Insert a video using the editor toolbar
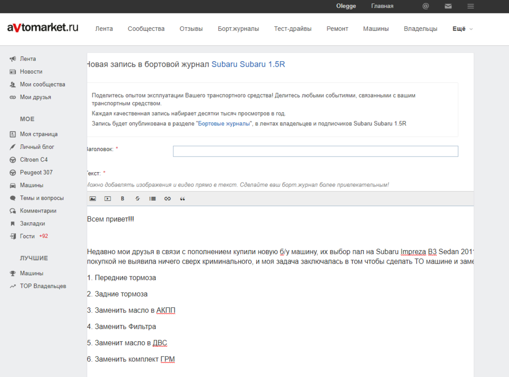This screenshot has height=377, width=509. pos(107,198)
